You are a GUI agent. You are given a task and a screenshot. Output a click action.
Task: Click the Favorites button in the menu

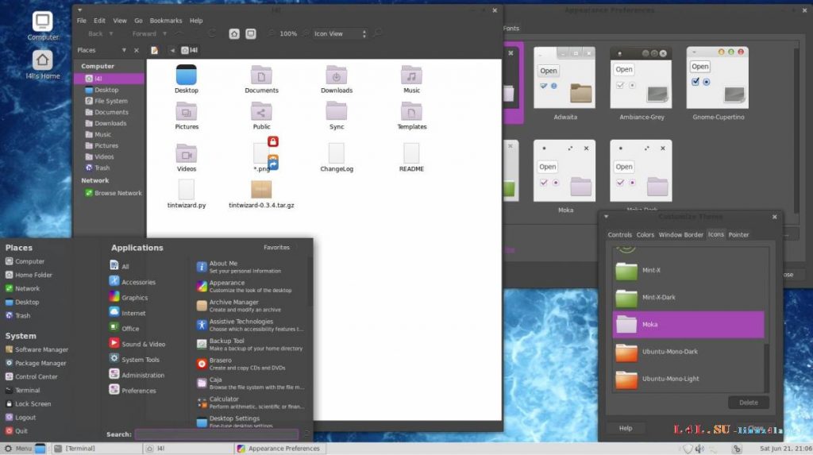pos(276,248)
